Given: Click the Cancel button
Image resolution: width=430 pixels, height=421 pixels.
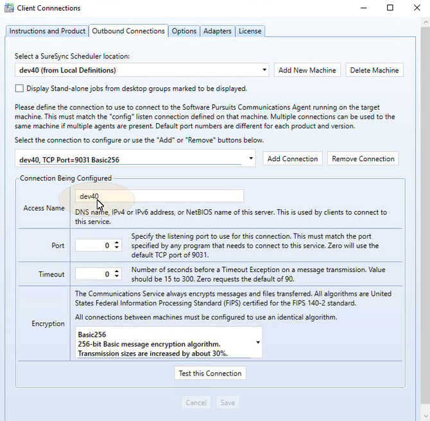Looking at the screenshot, I should [196, 402].
